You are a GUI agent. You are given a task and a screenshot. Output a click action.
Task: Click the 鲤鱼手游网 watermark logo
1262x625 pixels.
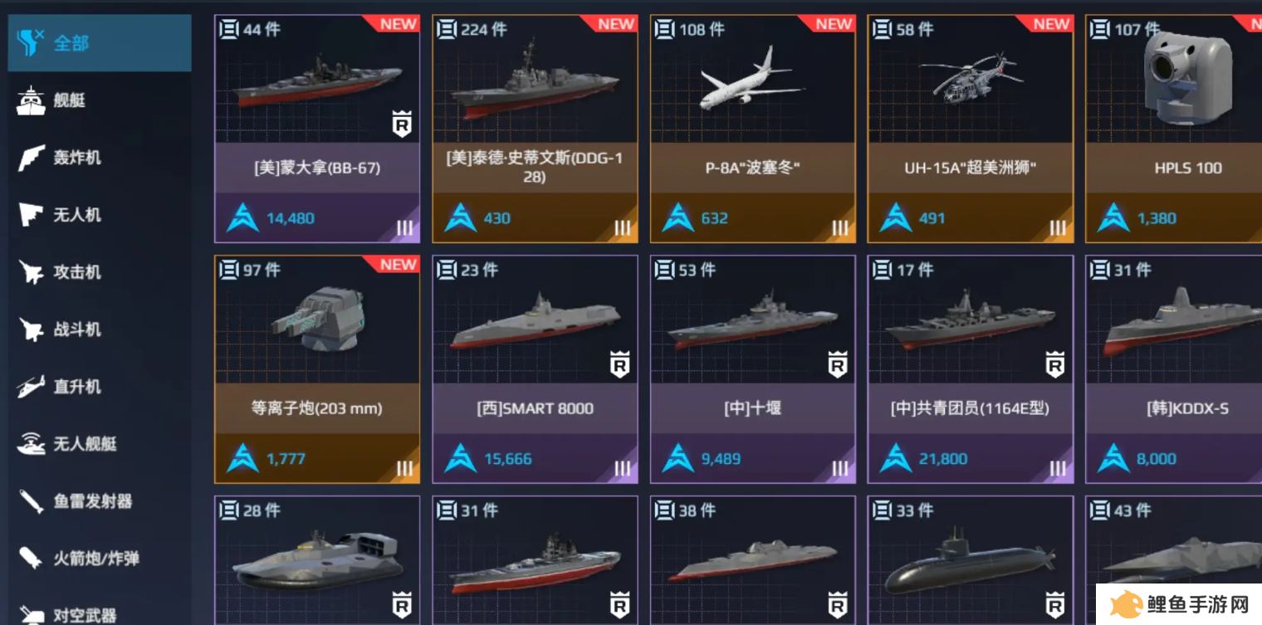click(x=1179, y=604)
